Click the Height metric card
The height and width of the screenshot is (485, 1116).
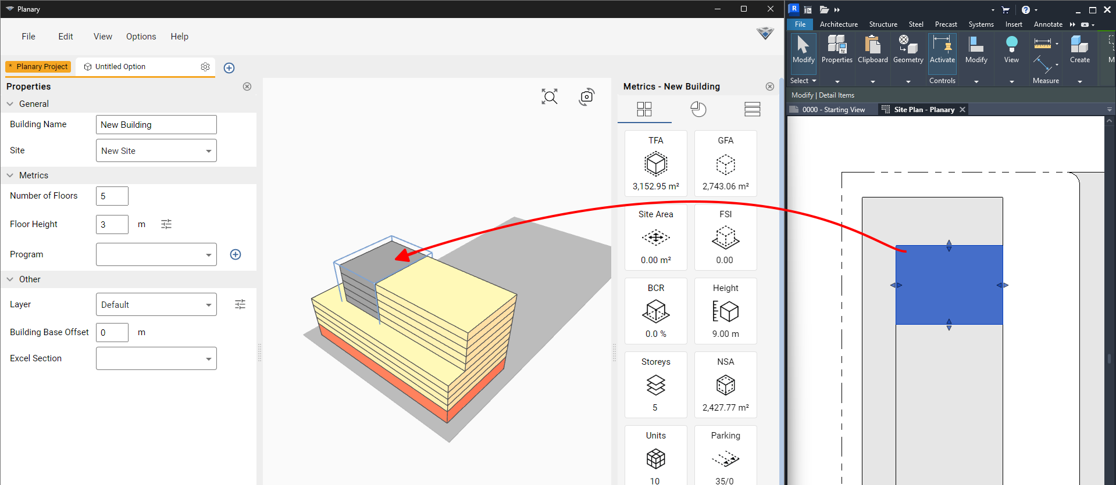(x=726, y=311)
